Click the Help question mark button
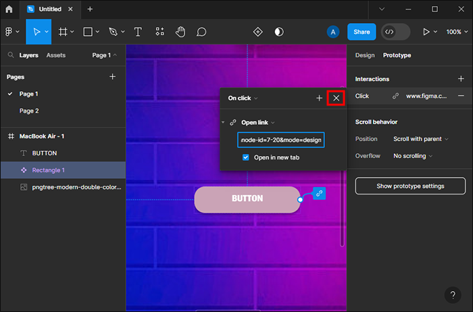This screenshot has width=473, height=312. [x=453, y=295]
